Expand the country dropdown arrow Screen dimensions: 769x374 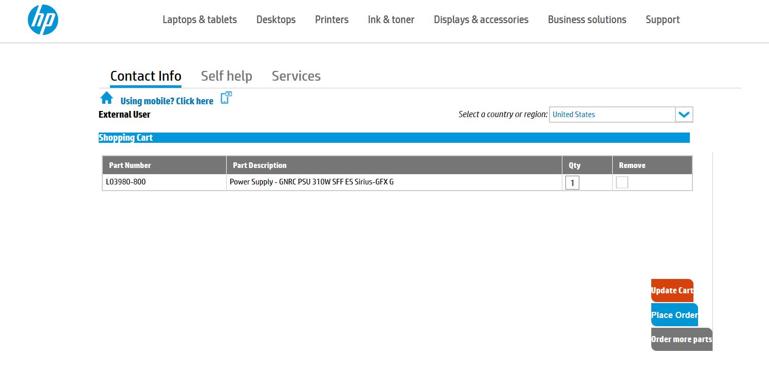pyautogui.click(x=684, y=115)
